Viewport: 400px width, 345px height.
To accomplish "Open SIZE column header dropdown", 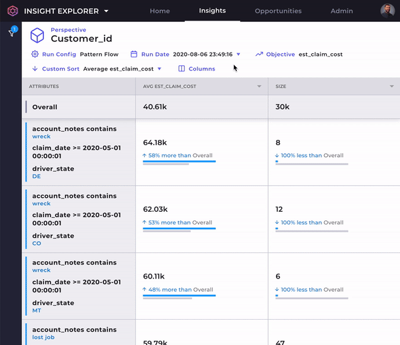I will pos(391,87).
